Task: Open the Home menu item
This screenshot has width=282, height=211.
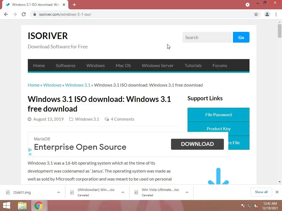Action: click(x=39, y=65)
